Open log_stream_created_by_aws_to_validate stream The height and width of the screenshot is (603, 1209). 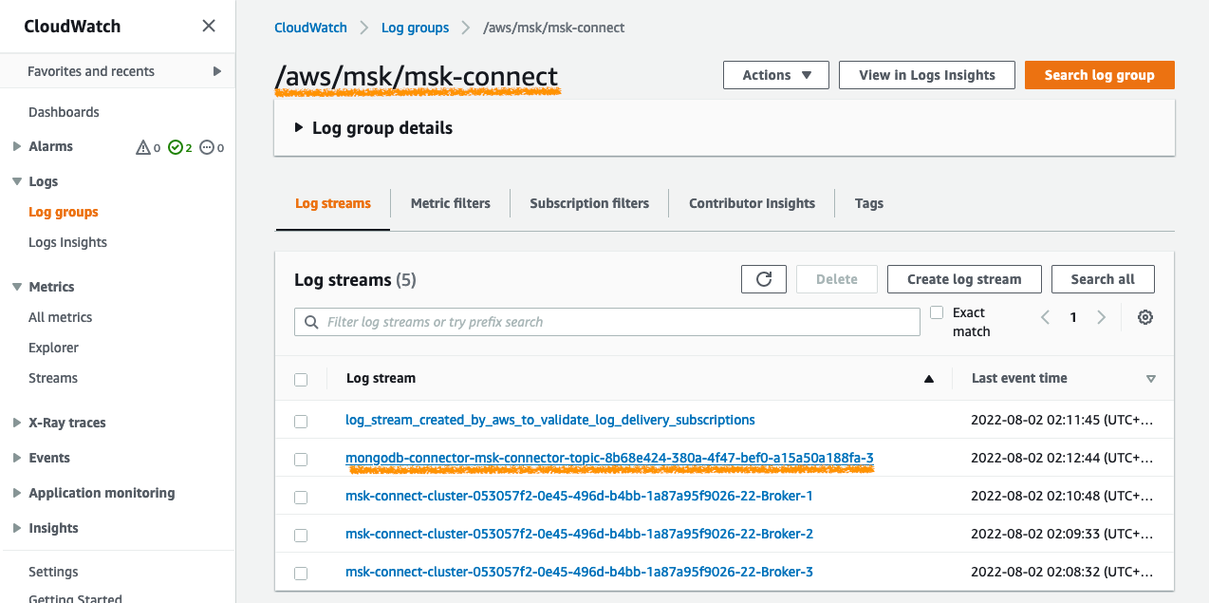tap(550, 420)
